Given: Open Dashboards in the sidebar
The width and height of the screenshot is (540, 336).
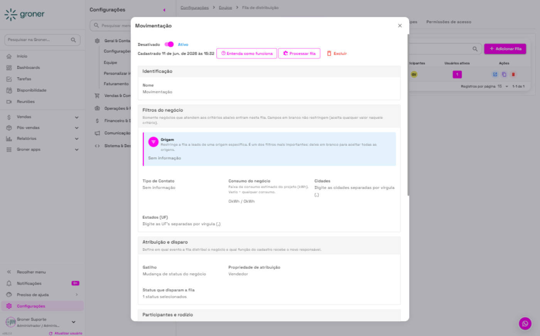Looking at the screenshot, I should 28,67.
